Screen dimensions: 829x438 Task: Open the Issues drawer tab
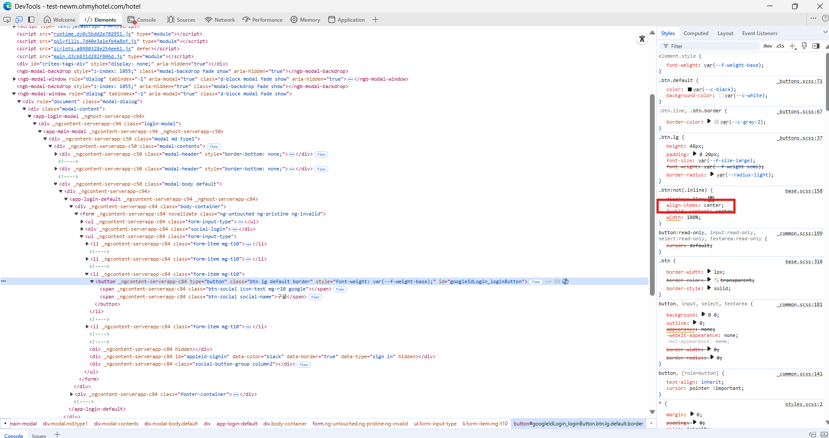coord(39,436)
